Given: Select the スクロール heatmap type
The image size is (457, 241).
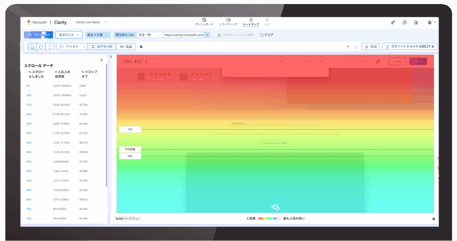Looking at the screenshot, I should (x=102, y=47).
